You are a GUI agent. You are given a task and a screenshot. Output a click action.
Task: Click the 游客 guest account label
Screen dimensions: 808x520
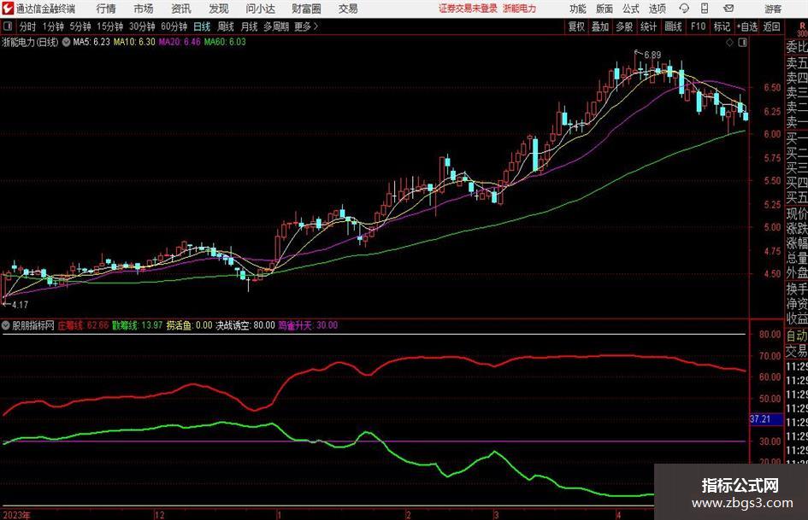click(773, 9)
